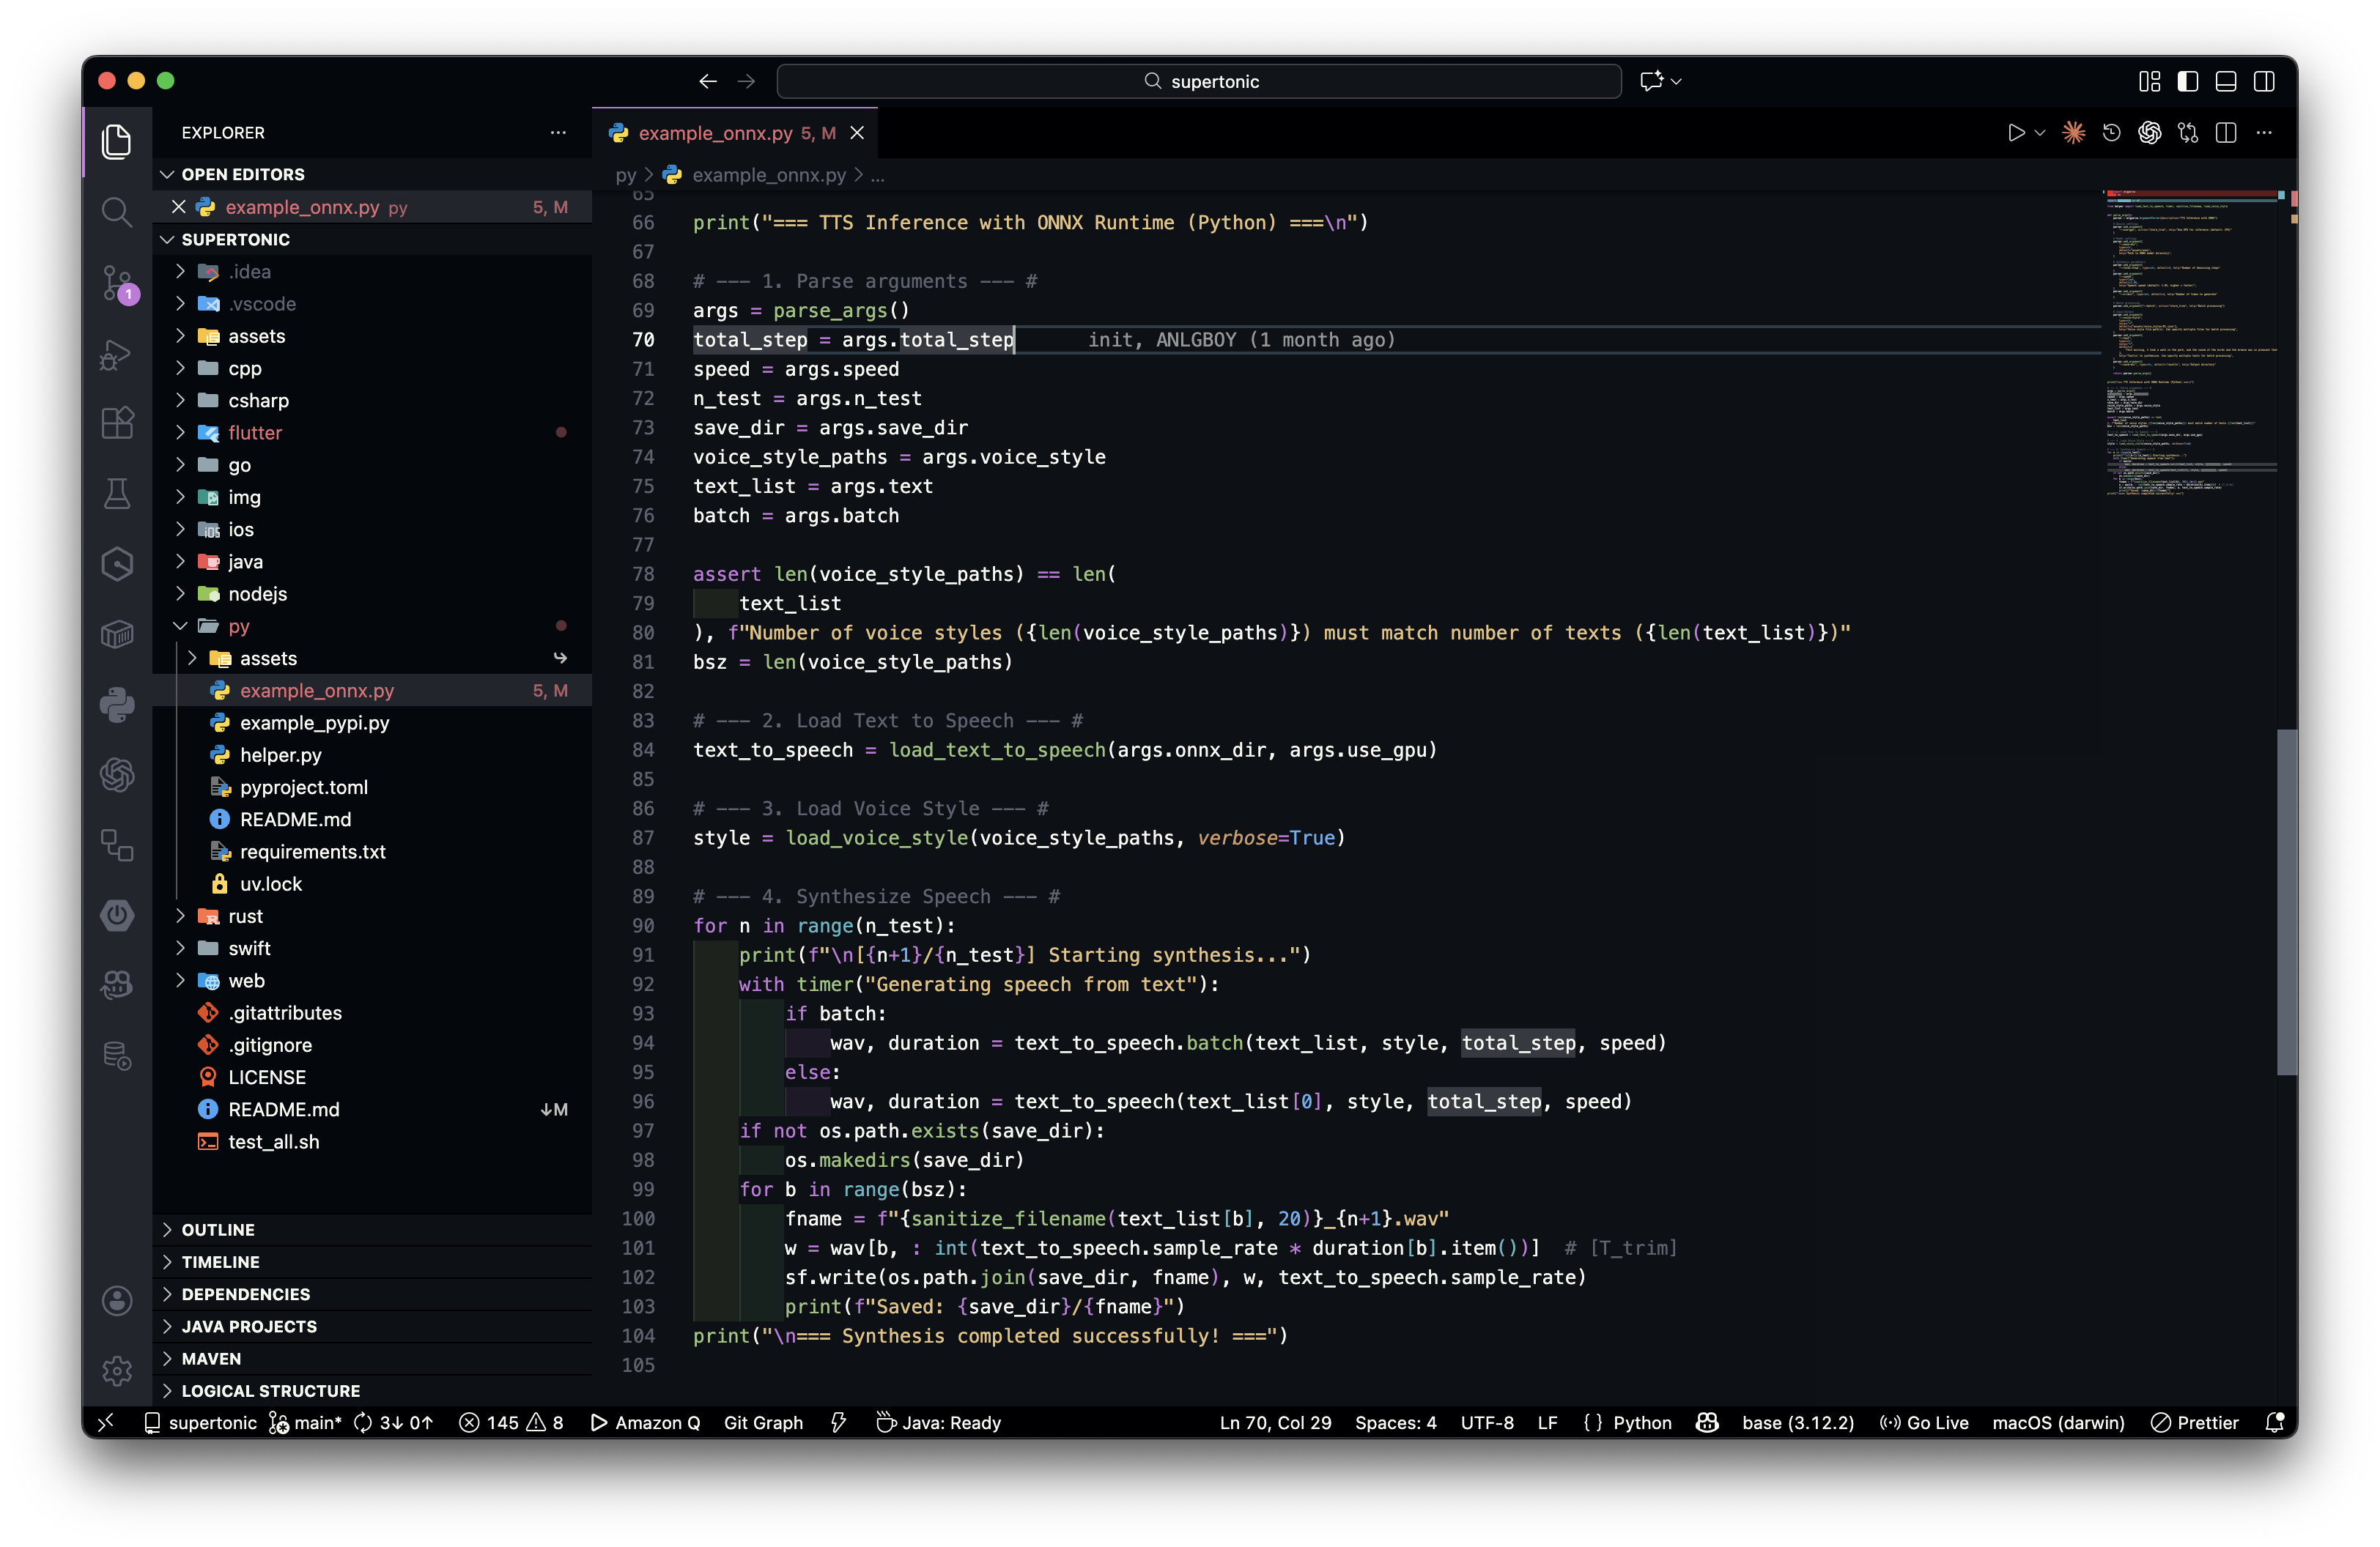Click the Split Editor Right icon
This screenshot has width=2380, height=1547.
tap(2226, 133)
